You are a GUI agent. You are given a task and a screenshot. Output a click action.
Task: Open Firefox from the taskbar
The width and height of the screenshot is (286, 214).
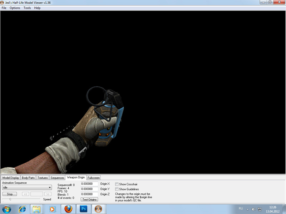(x=68, y=209)
